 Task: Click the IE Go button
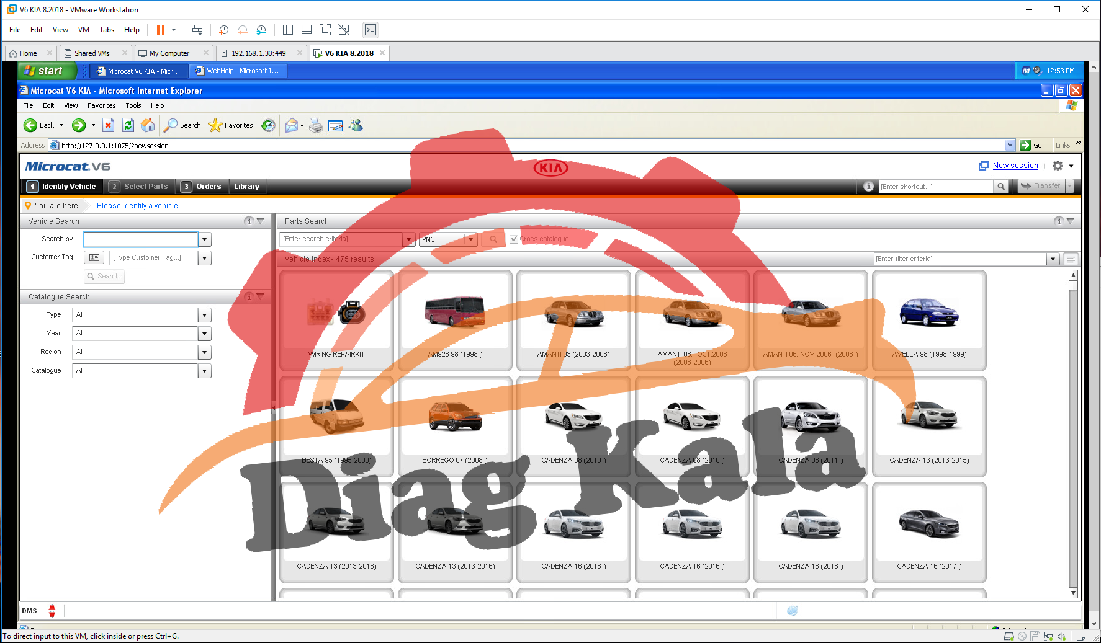(x=1031, y=145)
